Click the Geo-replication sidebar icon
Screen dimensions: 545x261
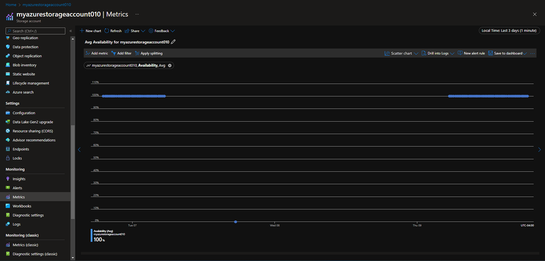pyautogui.click(x=8, y=38)
